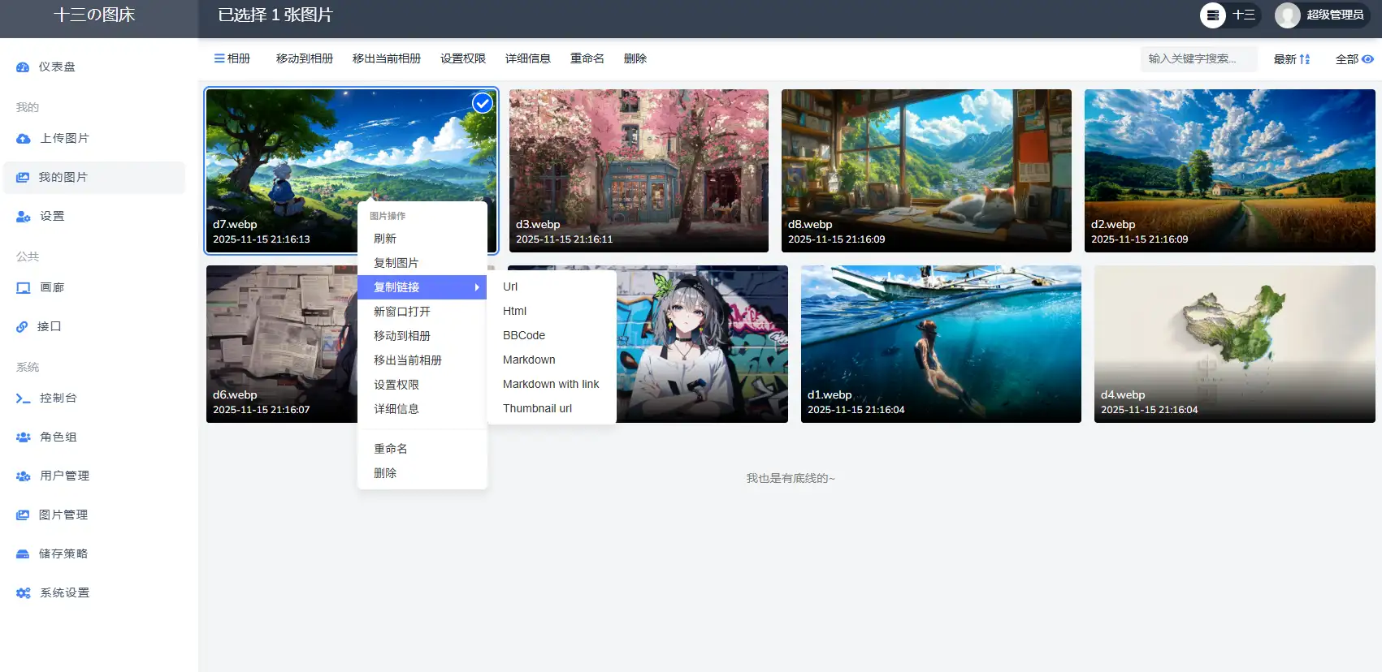
Task: Select the d8.webp cat window thumbnail
Action: (926, 170)
